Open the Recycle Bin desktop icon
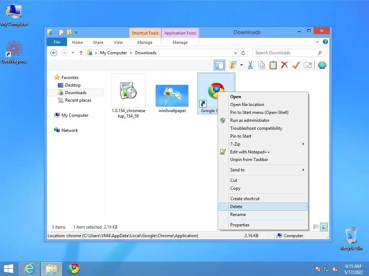The height and width of the screenshot is (276, 369). 351,239
